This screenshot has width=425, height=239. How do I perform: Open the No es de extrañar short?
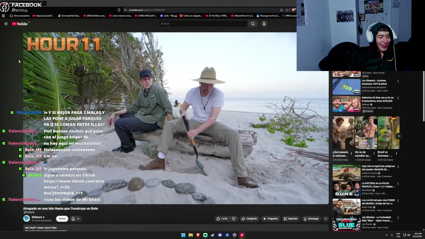click(x=366, y=132)
